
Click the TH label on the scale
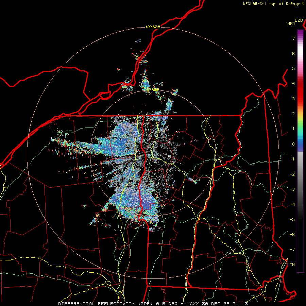tap(292, 265)
